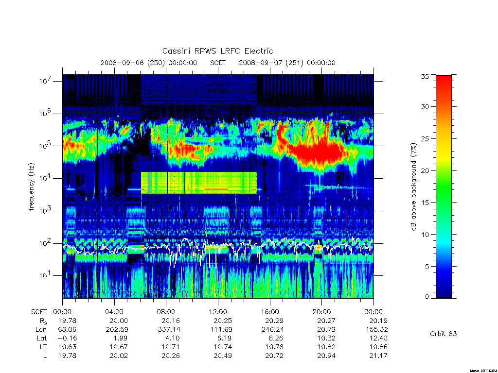Click the 10^3 frequency tick label
Screen dimensions: 498x373
(x=45, y=211)
